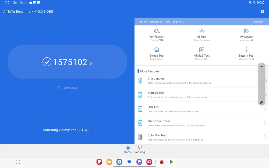The image size is (269, 168).
Task: Tap the Charging test icon
Action: point(140,81)
